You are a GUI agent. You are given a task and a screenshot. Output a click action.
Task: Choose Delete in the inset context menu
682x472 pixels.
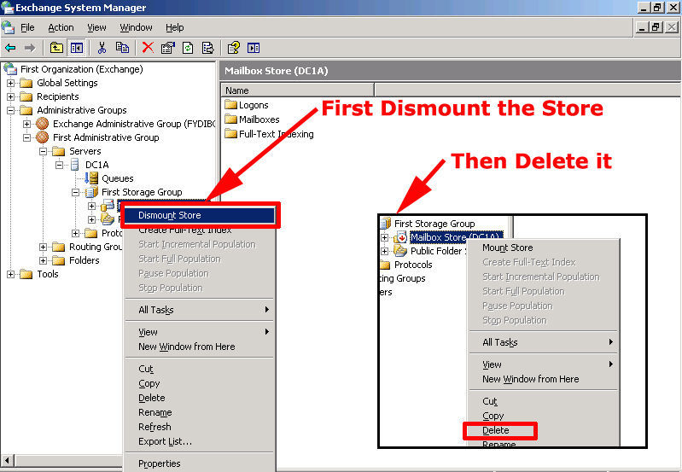[x=543, y=430]
